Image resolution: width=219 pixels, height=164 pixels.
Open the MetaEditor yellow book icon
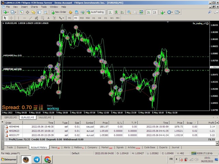[71, 12]
